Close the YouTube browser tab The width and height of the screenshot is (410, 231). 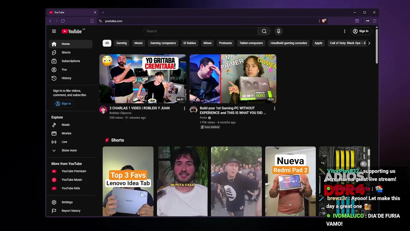click(95, 12)
